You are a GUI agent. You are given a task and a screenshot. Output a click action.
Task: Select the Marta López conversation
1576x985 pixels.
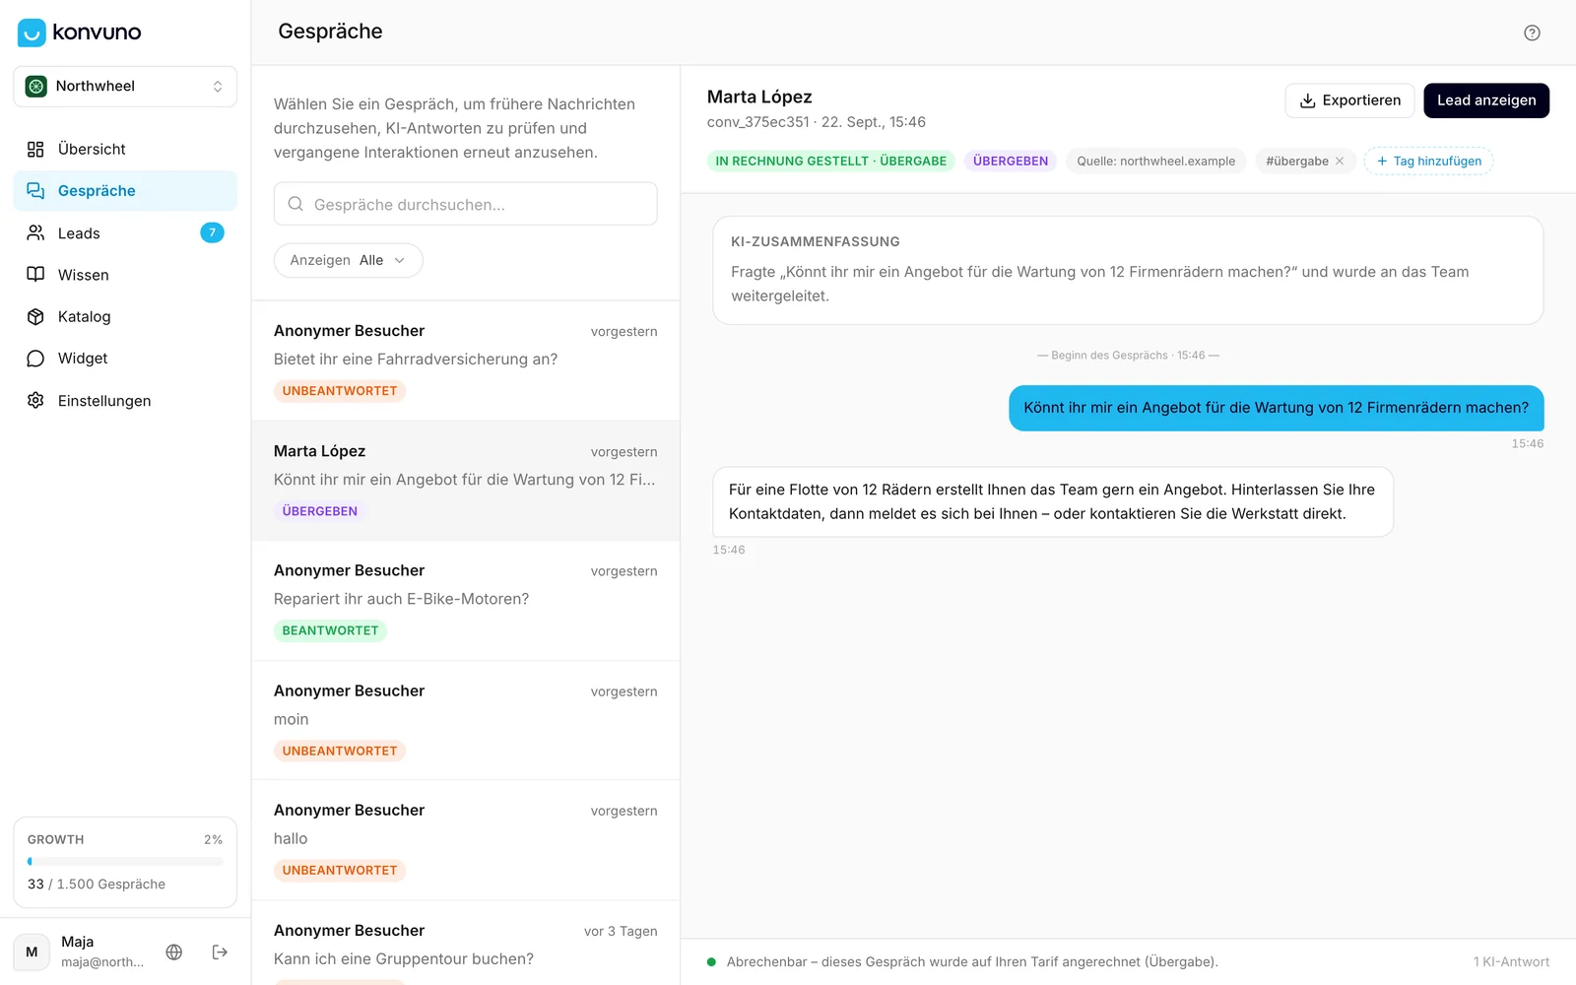pos(465,481)
